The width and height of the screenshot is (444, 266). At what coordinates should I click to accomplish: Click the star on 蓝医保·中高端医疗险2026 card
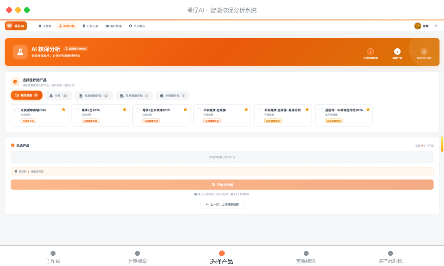[x=368, y=110]
